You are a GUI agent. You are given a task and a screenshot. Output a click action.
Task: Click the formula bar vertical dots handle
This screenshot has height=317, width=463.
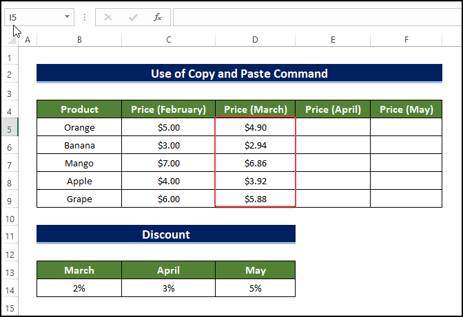coord(85,17)
